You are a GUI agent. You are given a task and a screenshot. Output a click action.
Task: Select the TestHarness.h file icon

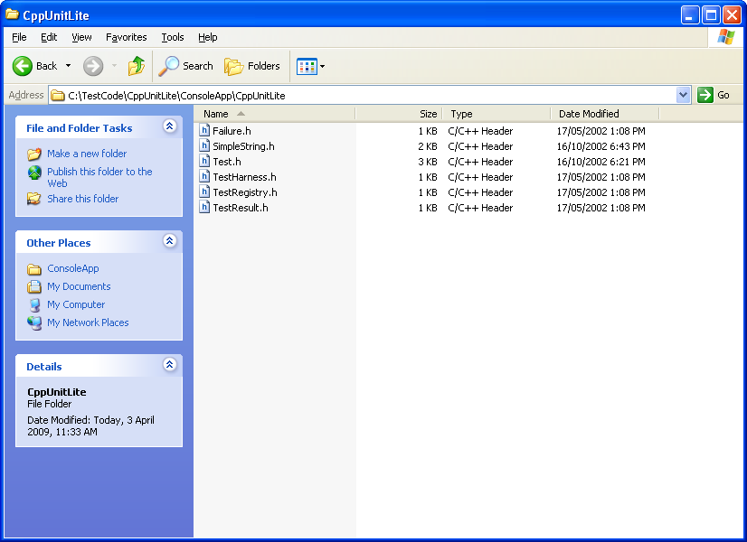(204, 176)
